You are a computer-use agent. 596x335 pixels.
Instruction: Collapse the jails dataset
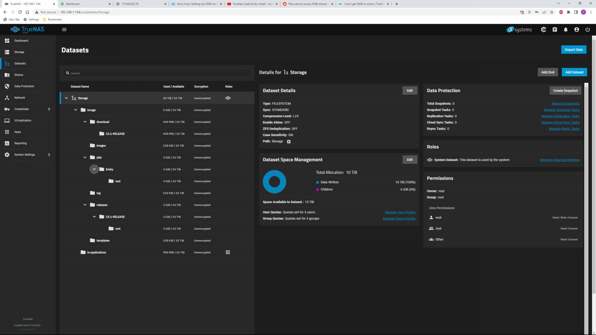[x=85, y=157]
